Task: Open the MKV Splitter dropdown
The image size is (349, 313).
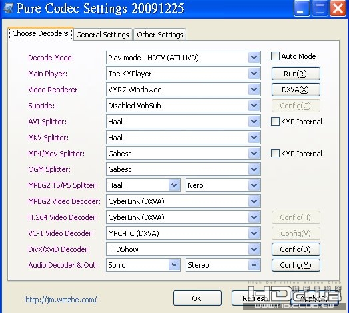Action: pos(254,138)
